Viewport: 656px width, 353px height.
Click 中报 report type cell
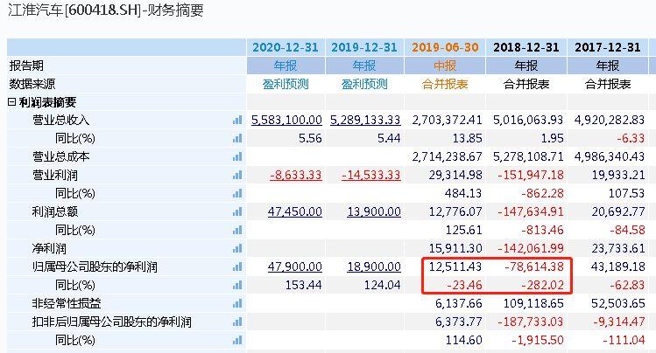click(445, 66)
